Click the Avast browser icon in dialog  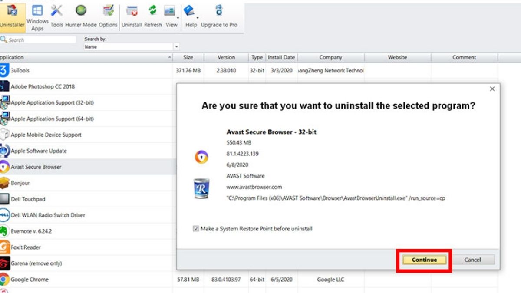pyautogui.click(x=201, y=157)
